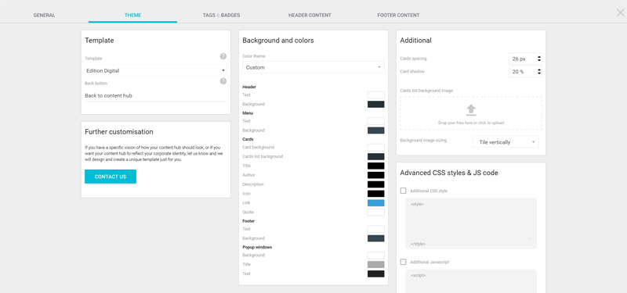Click the Further customisation heading

[x=119, y=131]
